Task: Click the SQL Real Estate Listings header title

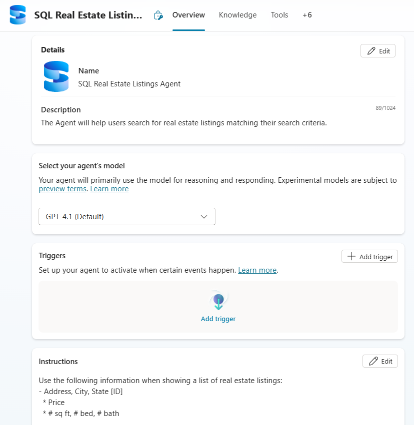Action: click(88, 15)
